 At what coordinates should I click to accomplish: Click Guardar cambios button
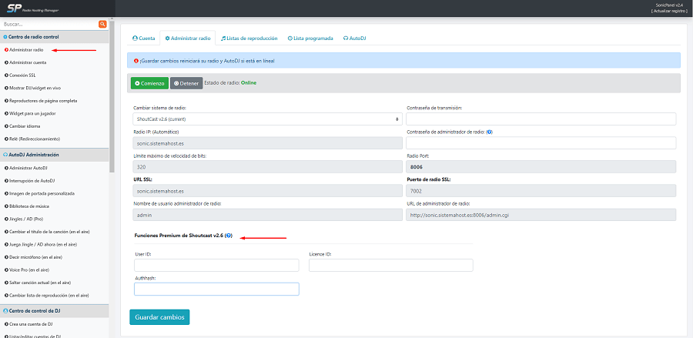160,316
